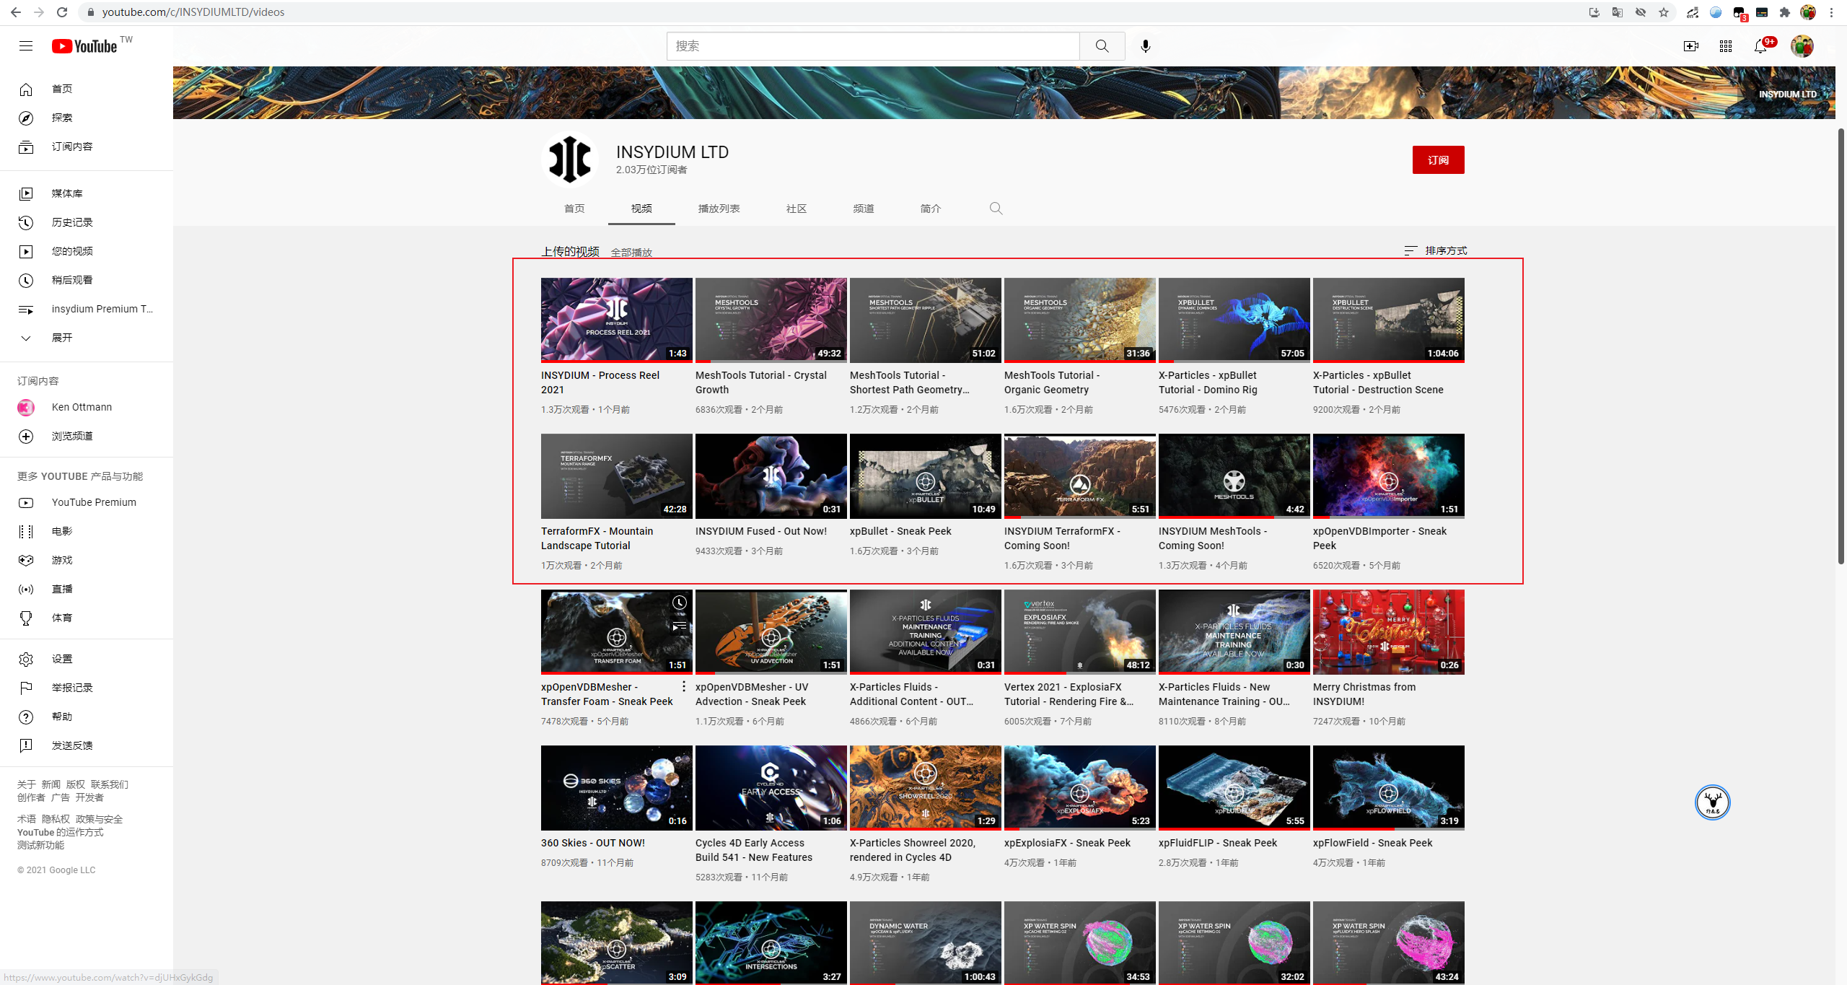The width and height of the screenshot is (1847, 985).
Task: Expand the sidebar 展开 section
Action: [61, 338]
